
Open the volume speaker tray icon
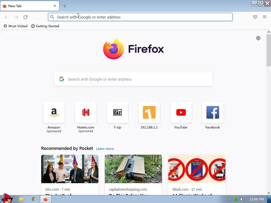pos(242,199)
